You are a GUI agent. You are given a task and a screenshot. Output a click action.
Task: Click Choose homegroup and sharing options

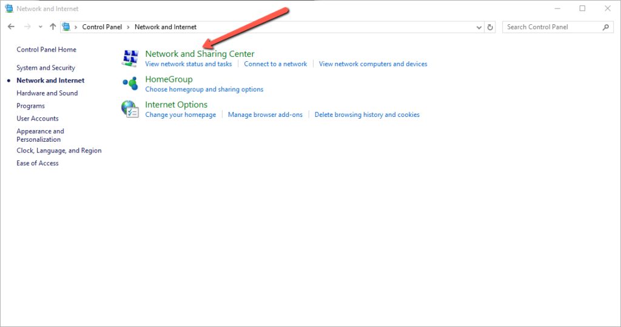pos(204,90)
